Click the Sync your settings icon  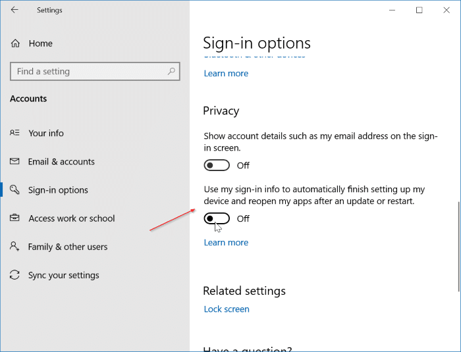coord(14,275)
